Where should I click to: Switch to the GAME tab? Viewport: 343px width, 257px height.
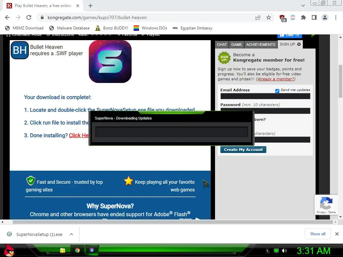coord(236,45)
